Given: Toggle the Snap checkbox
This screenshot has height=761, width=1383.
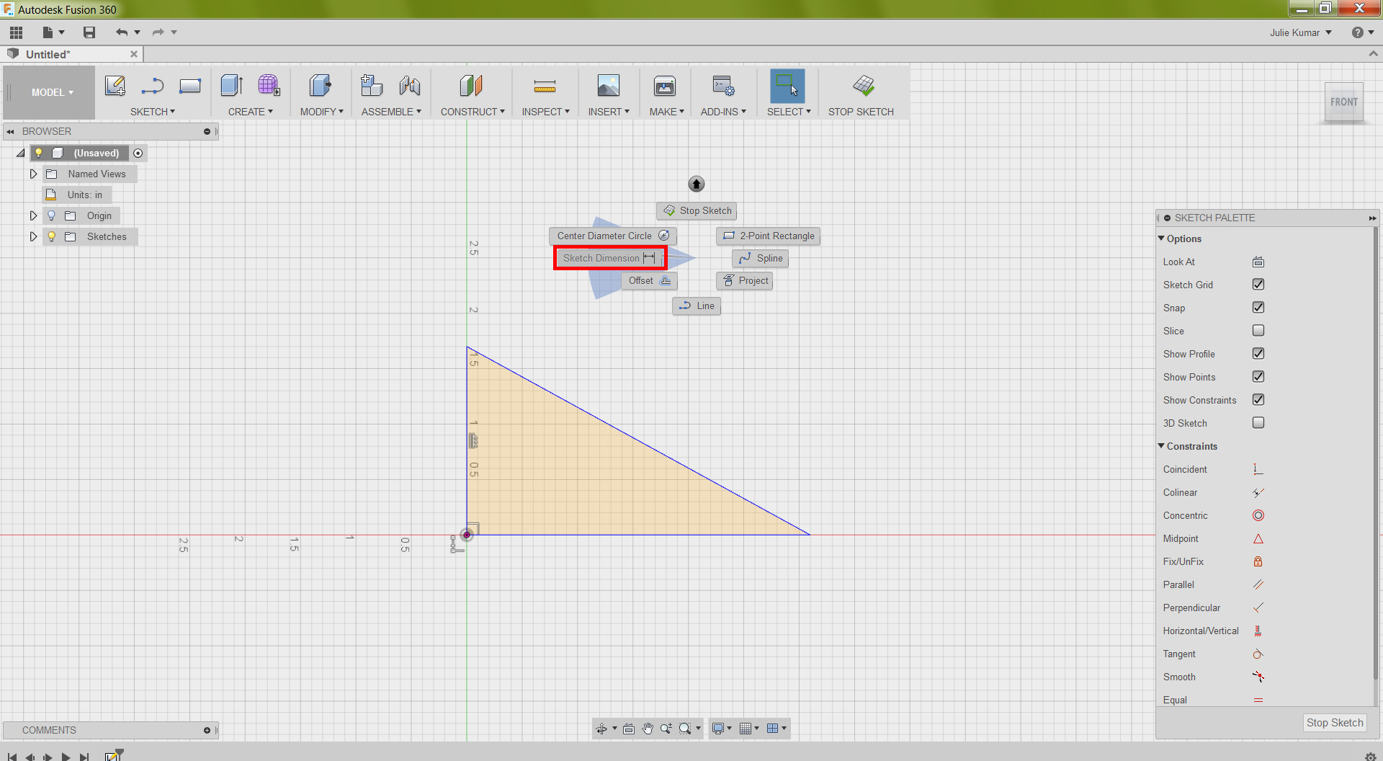Looking at the screenshot, I should pyautogui.click(x=1258, y=308).
